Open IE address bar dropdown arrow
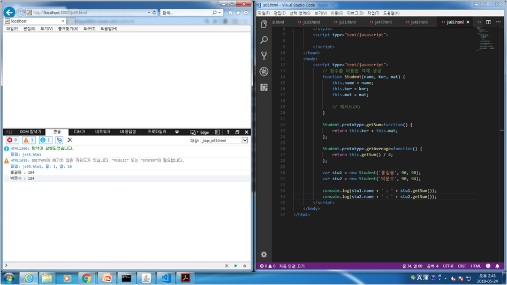 tap(149, 13)
